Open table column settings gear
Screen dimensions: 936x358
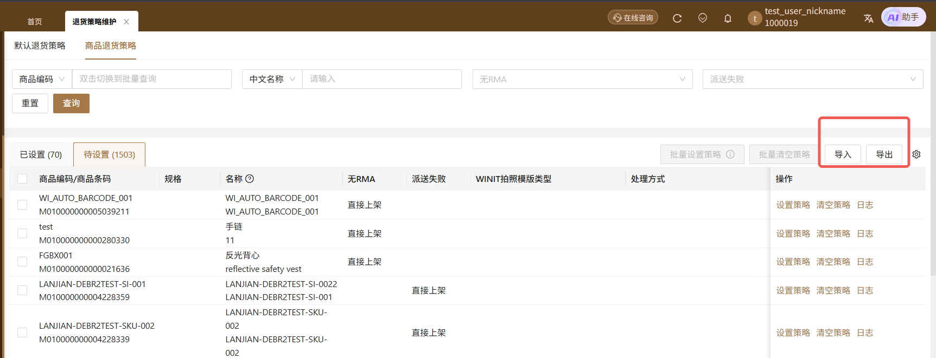pos(916,154)
